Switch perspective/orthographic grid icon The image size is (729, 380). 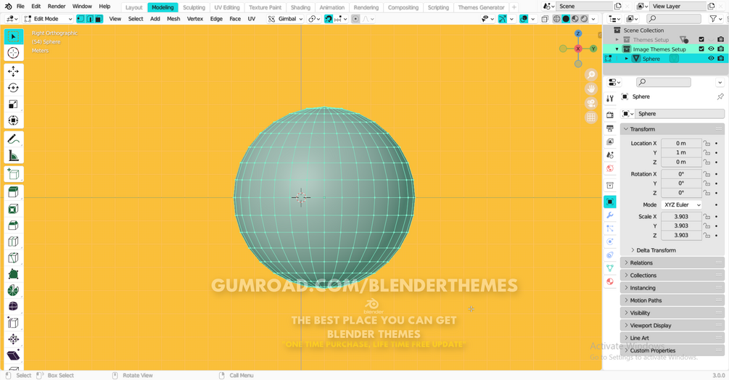(x=591, y=117)
